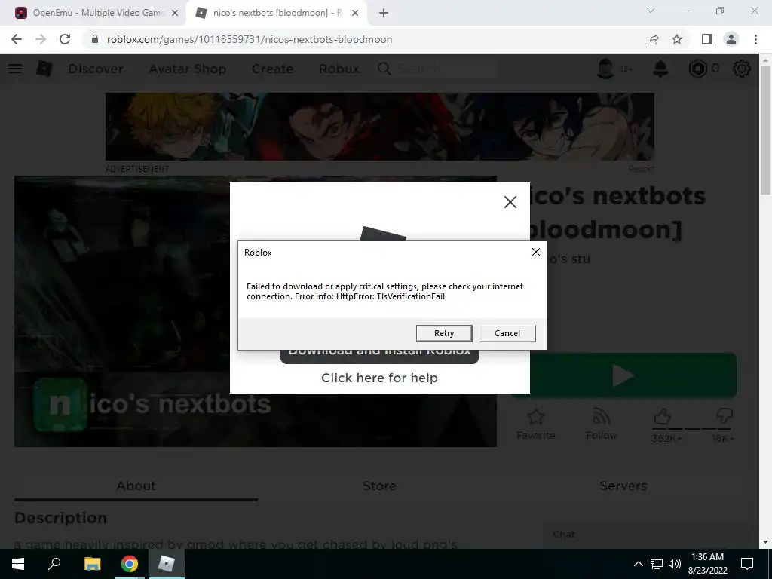Go forward using the browser forward arrow
772x579 pixels.
(x=41, y=39)
